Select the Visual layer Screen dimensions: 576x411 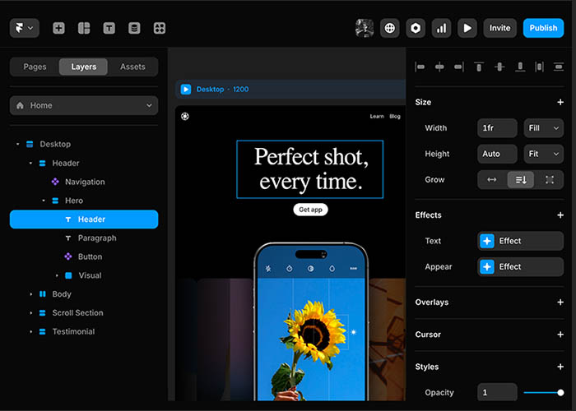(x=90, y=275)
